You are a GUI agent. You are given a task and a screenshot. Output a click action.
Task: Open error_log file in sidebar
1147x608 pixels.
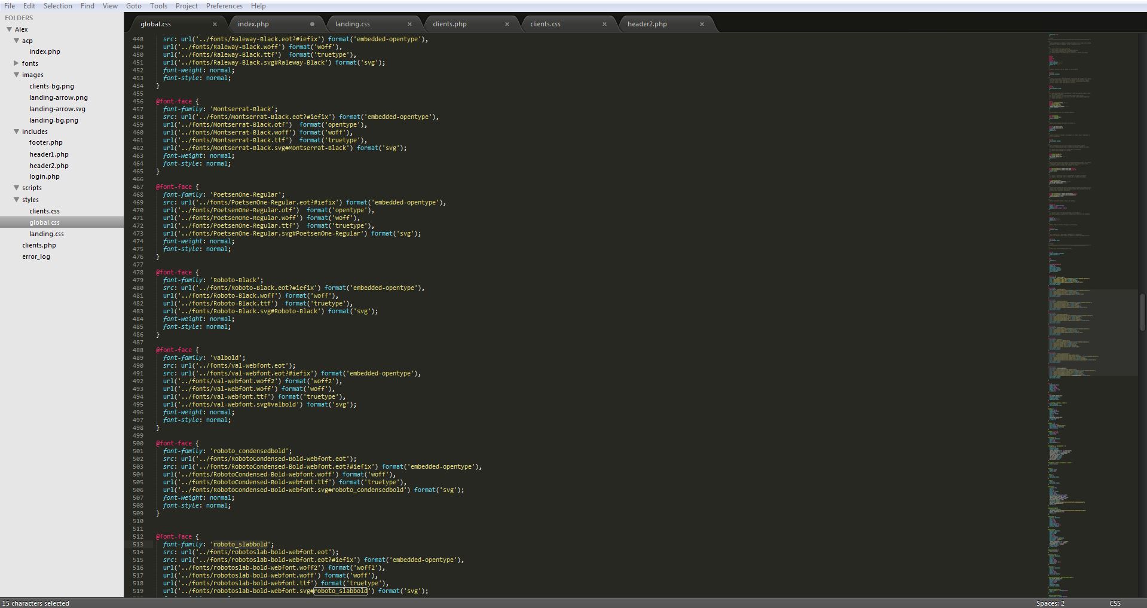pyautogui.click(x=36, y=256)
